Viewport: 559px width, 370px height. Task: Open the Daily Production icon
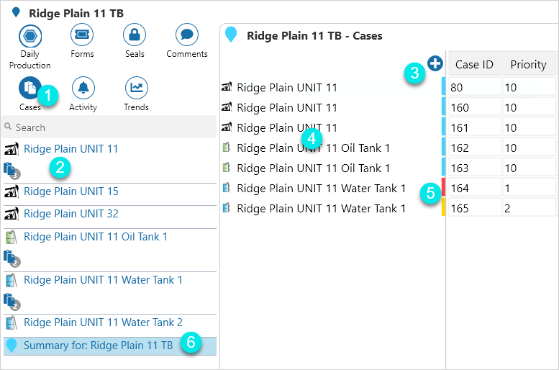[29, 35]
